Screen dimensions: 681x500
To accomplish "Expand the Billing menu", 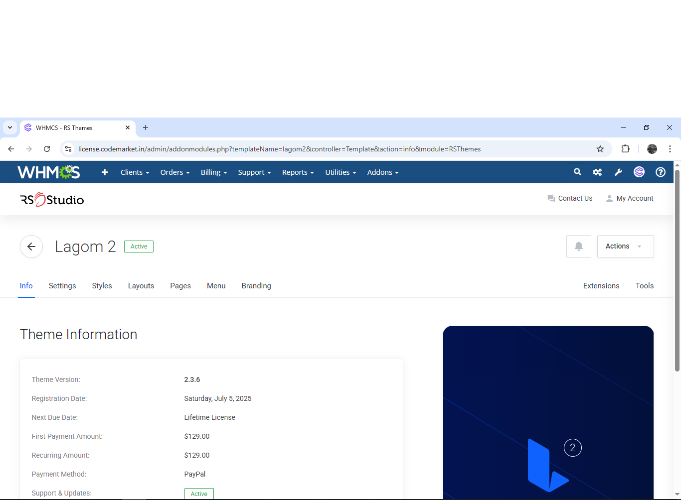I will click(x=214, y=172).
